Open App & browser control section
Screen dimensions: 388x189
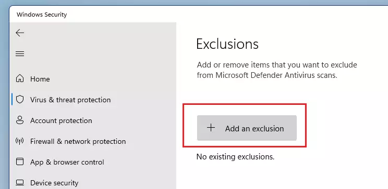pyautogui.click(x=93, y=162)
